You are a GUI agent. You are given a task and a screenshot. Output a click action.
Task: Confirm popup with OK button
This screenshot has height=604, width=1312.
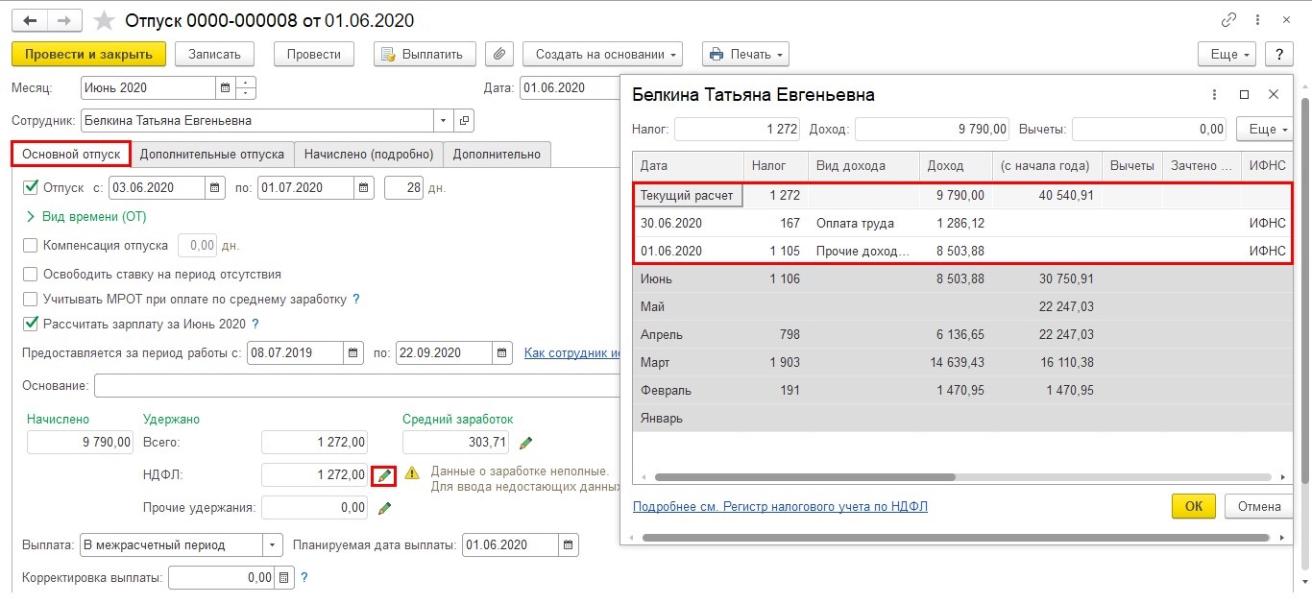pos(1194,506)
